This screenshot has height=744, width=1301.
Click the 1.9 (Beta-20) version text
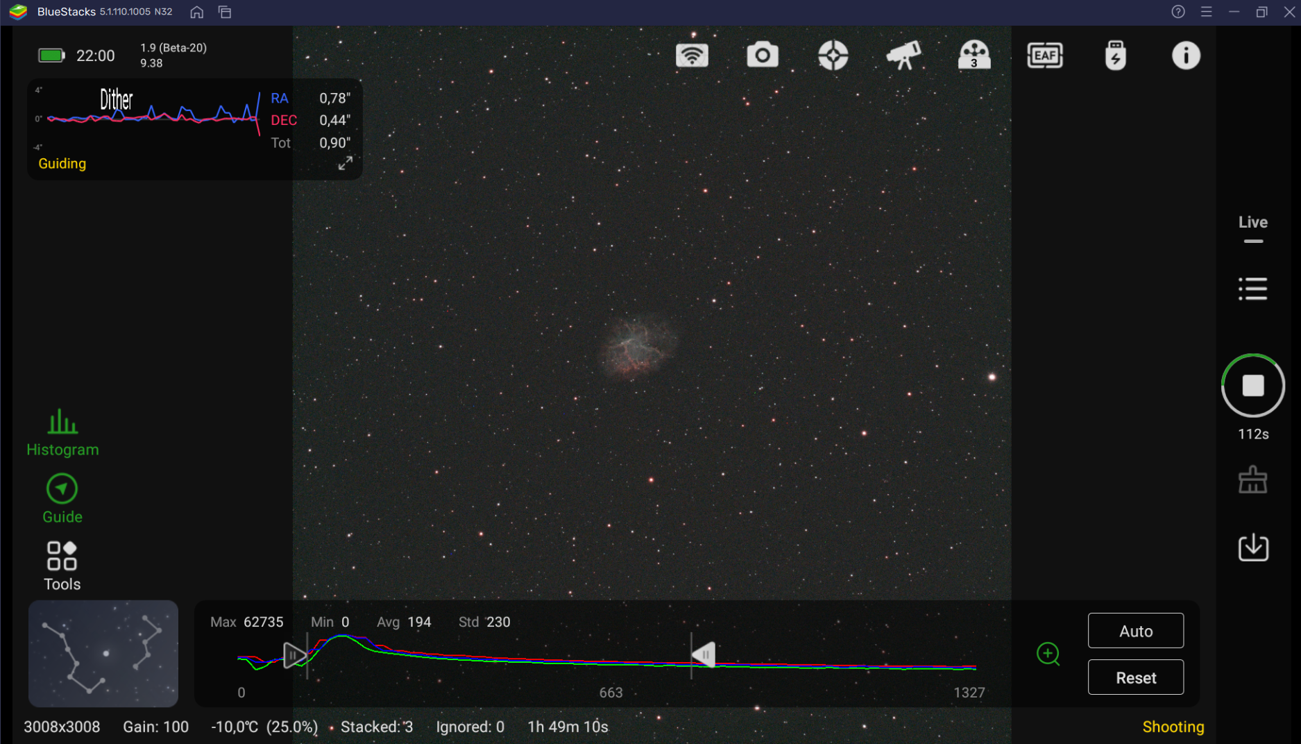173,48
